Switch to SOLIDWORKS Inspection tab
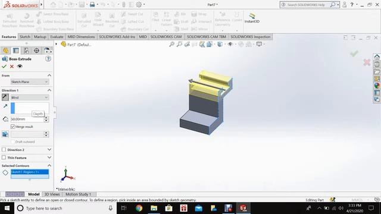 pyautogui.click(x=250, y=37)
